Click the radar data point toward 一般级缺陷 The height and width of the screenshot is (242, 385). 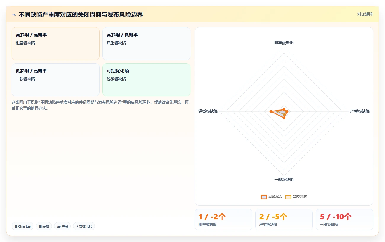(284, 118)
